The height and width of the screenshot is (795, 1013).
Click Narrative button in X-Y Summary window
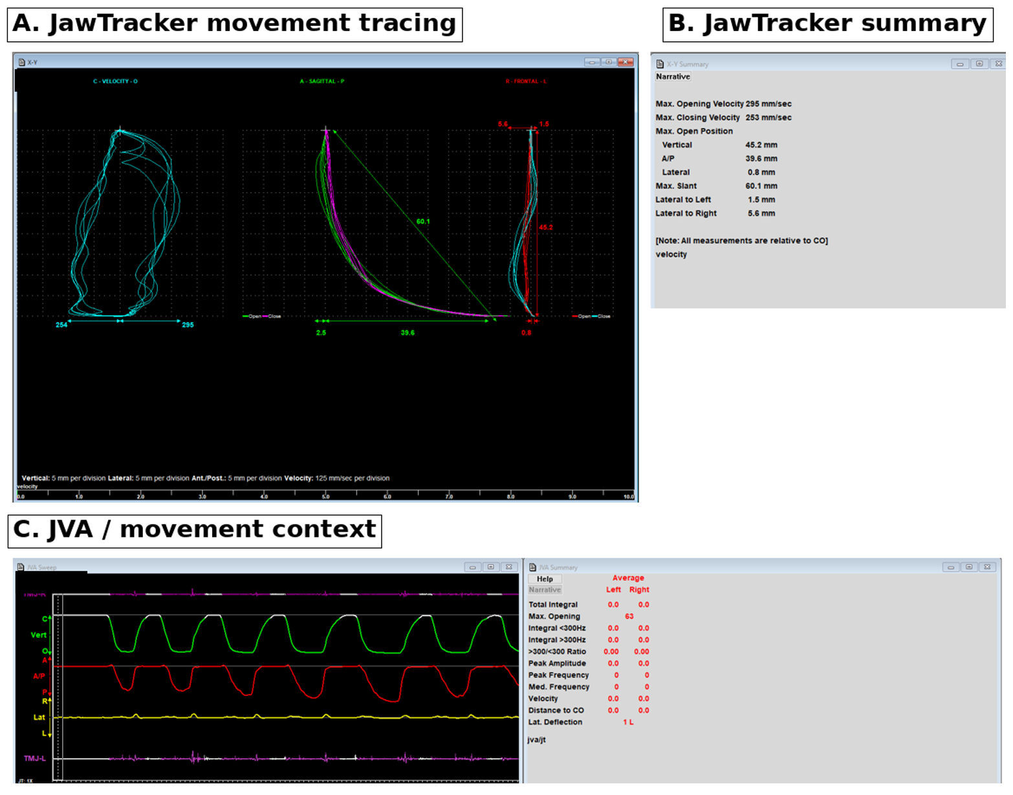click(x=673, y=76)
